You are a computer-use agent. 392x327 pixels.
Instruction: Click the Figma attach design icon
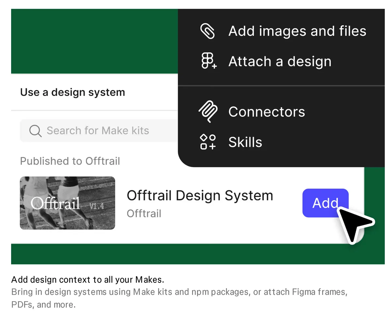click(208, 61)
